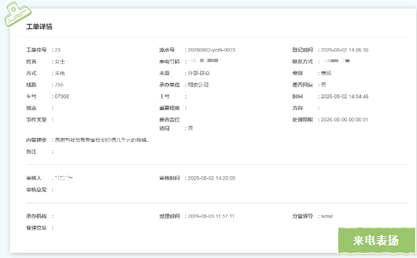Click the 事件类型 label

(36, 119)
